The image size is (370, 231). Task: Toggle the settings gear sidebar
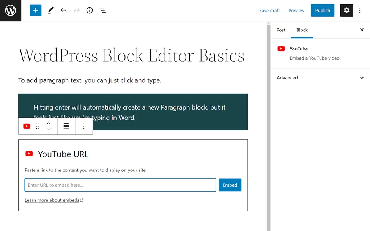tap(346, 11)
